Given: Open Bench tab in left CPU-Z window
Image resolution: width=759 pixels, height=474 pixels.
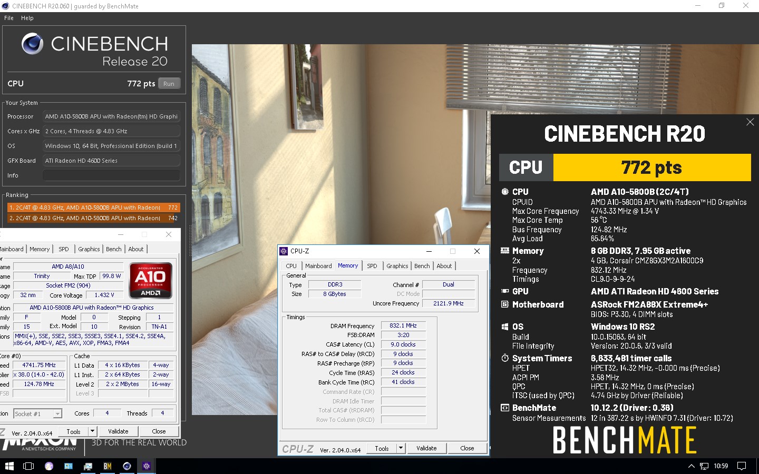Looking at the screenshot, I should [113, 249].
